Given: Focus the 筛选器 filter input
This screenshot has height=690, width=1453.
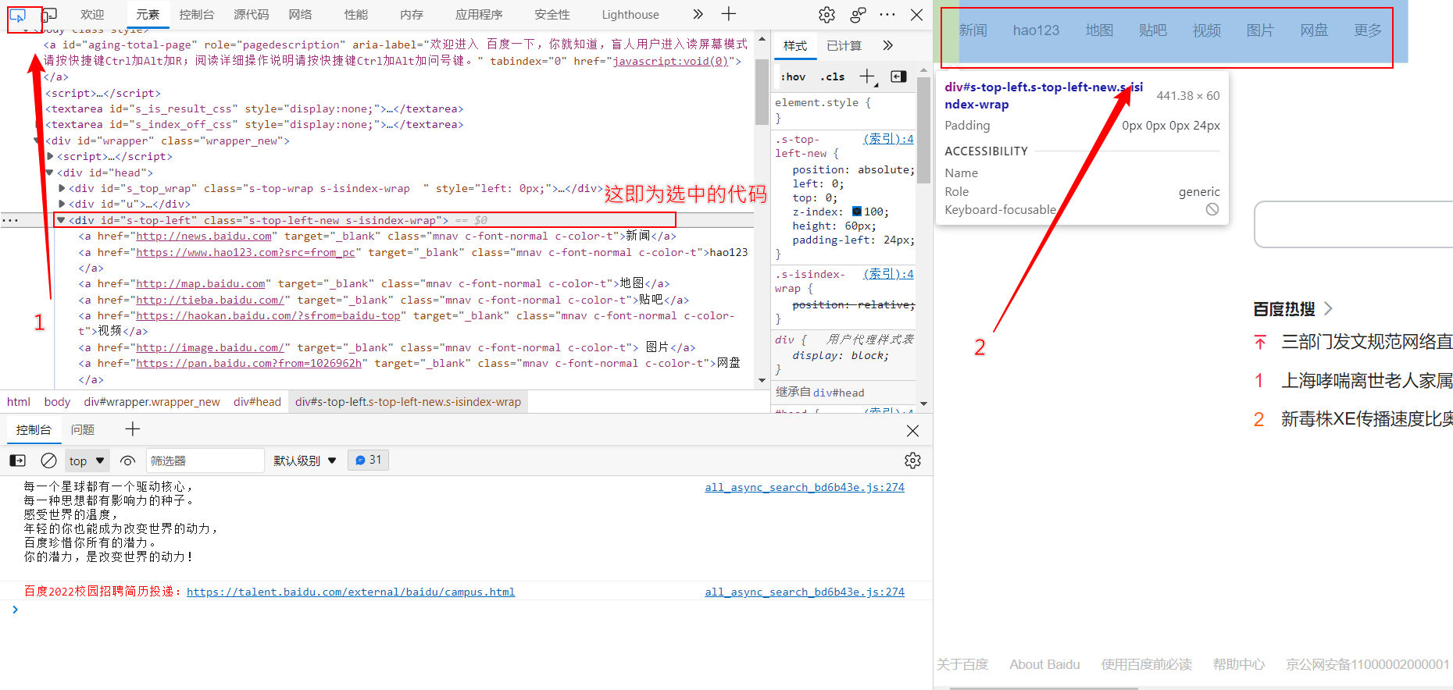Looking at the screenshot, I should pyautogui.click(x=205, y=461).
